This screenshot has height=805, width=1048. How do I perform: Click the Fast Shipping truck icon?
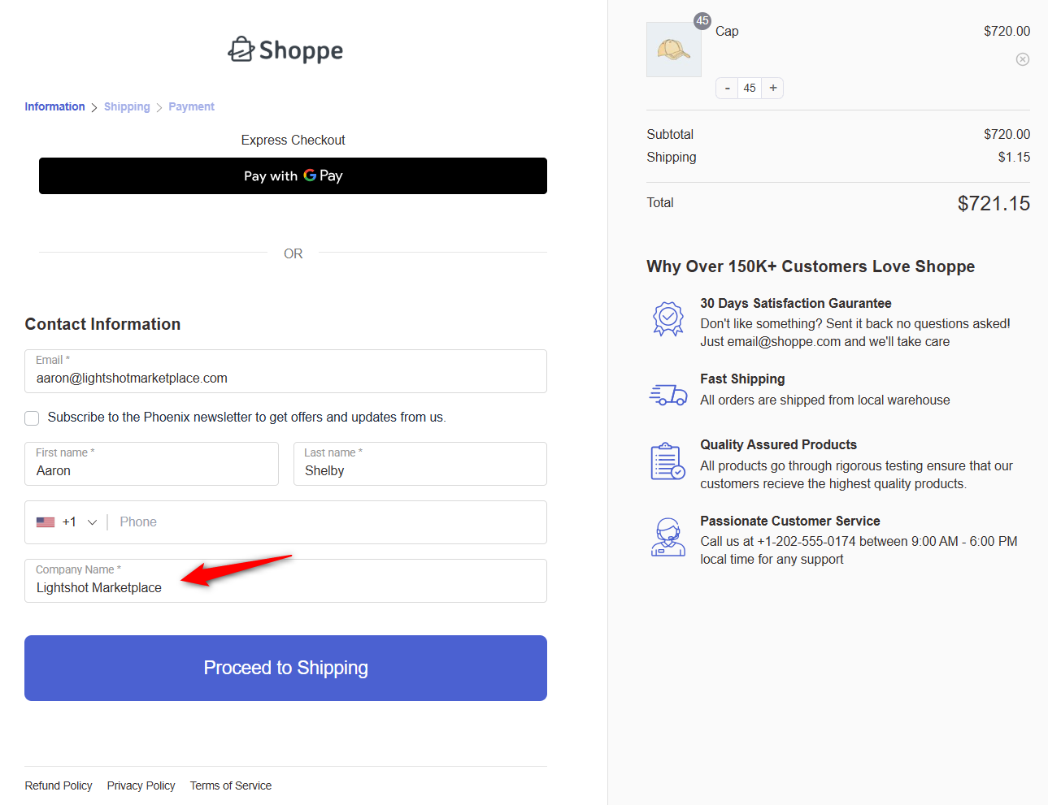668,395
